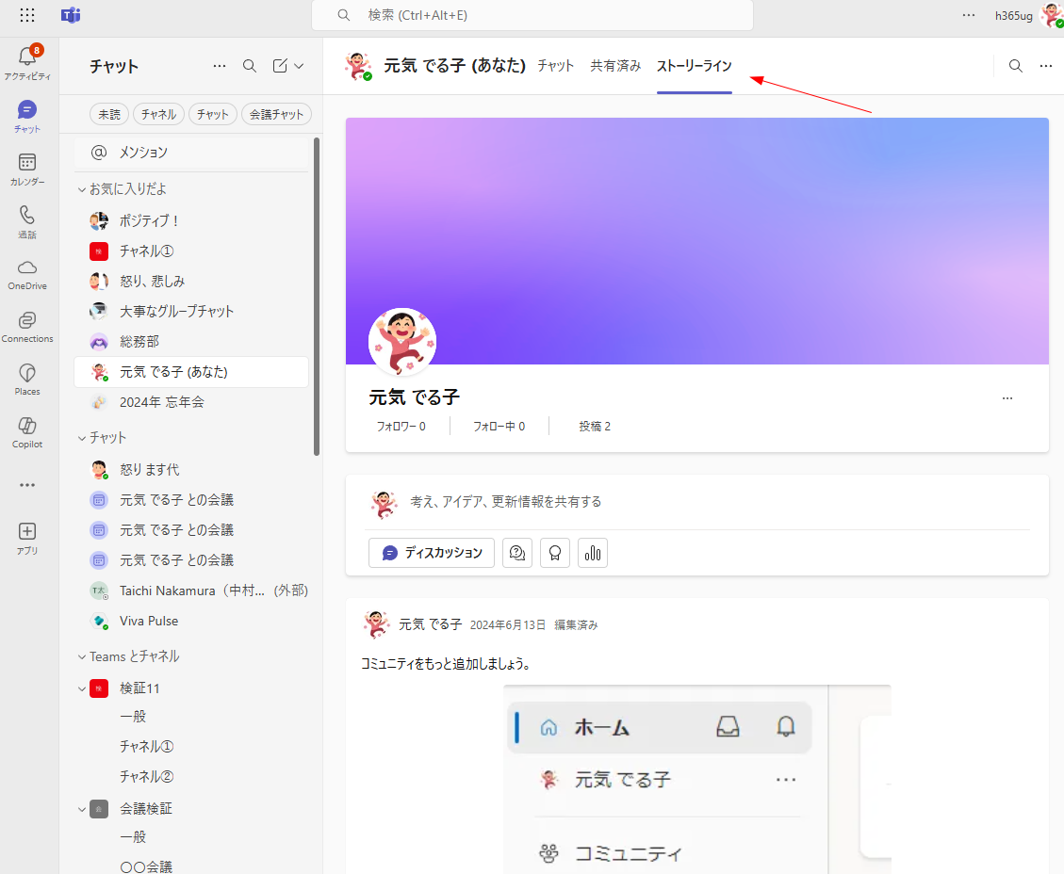Click the chat list search magnifier icon
Viewport: 1064px width, 874px height.
[250, 66]
